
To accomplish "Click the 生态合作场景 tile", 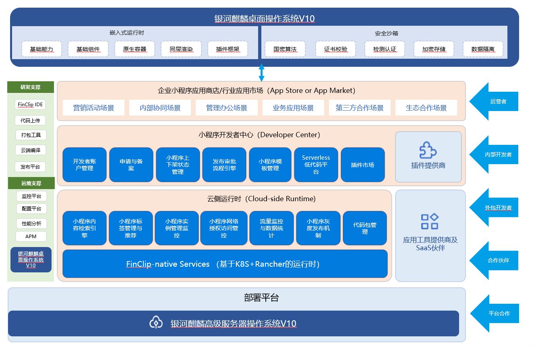I will [x=426, y=108].
